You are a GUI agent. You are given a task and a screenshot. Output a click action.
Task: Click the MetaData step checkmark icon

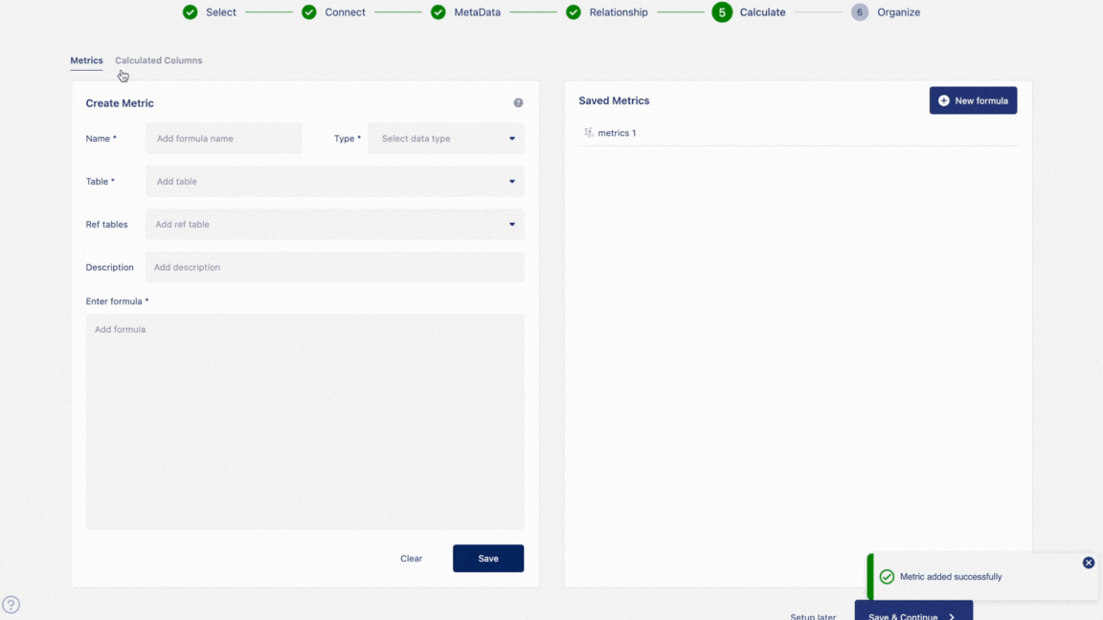point(438,12)
